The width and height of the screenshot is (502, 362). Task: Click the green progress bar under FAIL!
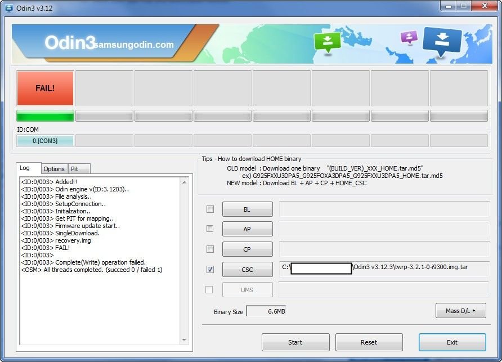[x=45, y=115]
